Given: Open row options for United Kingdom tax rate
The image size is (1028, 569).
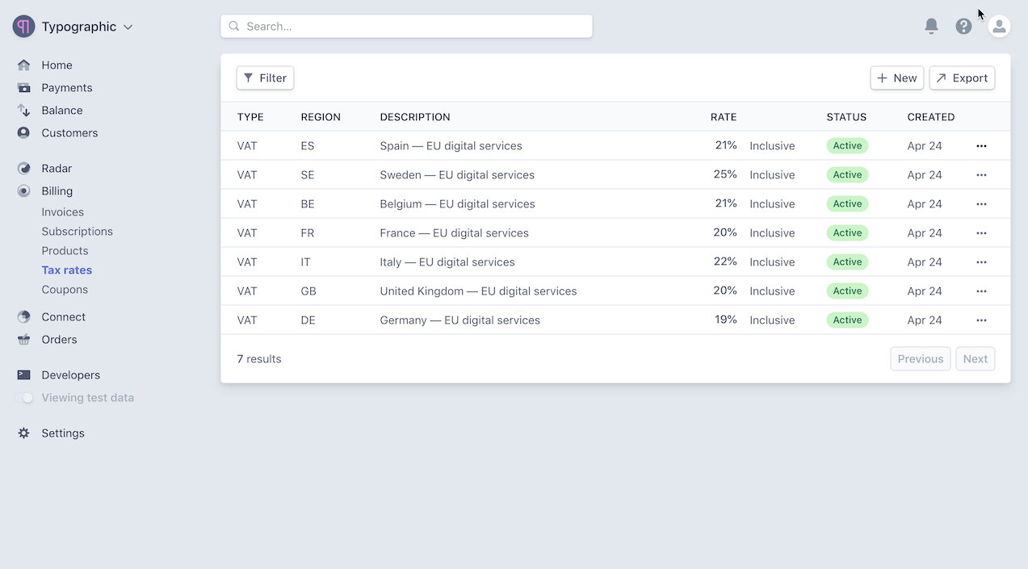Looking at the screenshot, I should pos(981,291).
